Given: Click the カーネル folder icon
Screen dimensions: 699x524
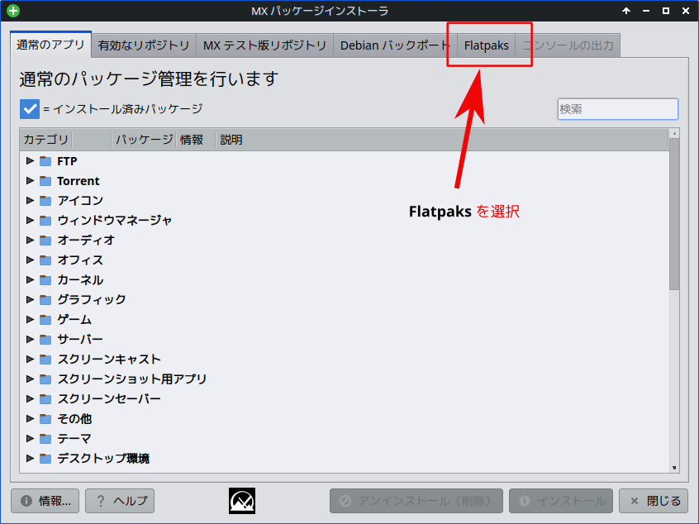Looking at the screenshot, I should [x=45, y=280].
